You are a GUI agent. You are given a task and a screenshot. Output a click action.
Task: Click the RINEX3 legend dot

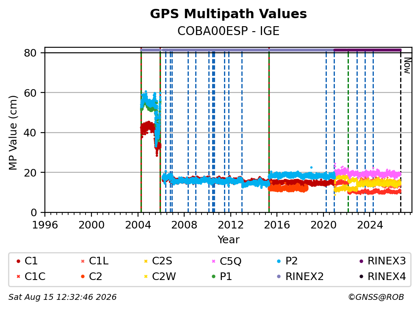[361, 261]
